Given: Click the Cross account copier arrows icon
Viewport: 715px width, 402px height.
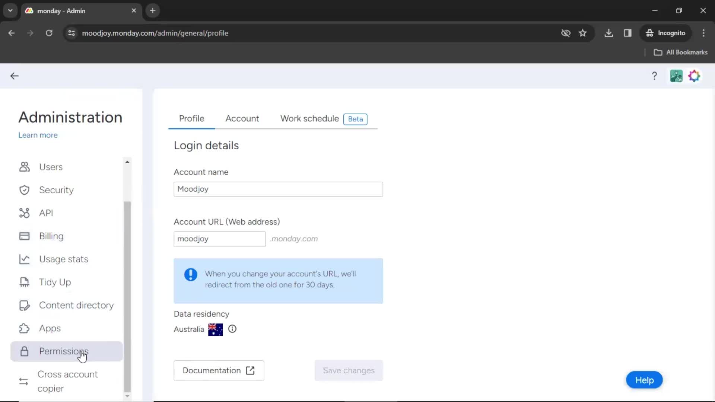Looking at the screenshot, I should tap(23, 382).
